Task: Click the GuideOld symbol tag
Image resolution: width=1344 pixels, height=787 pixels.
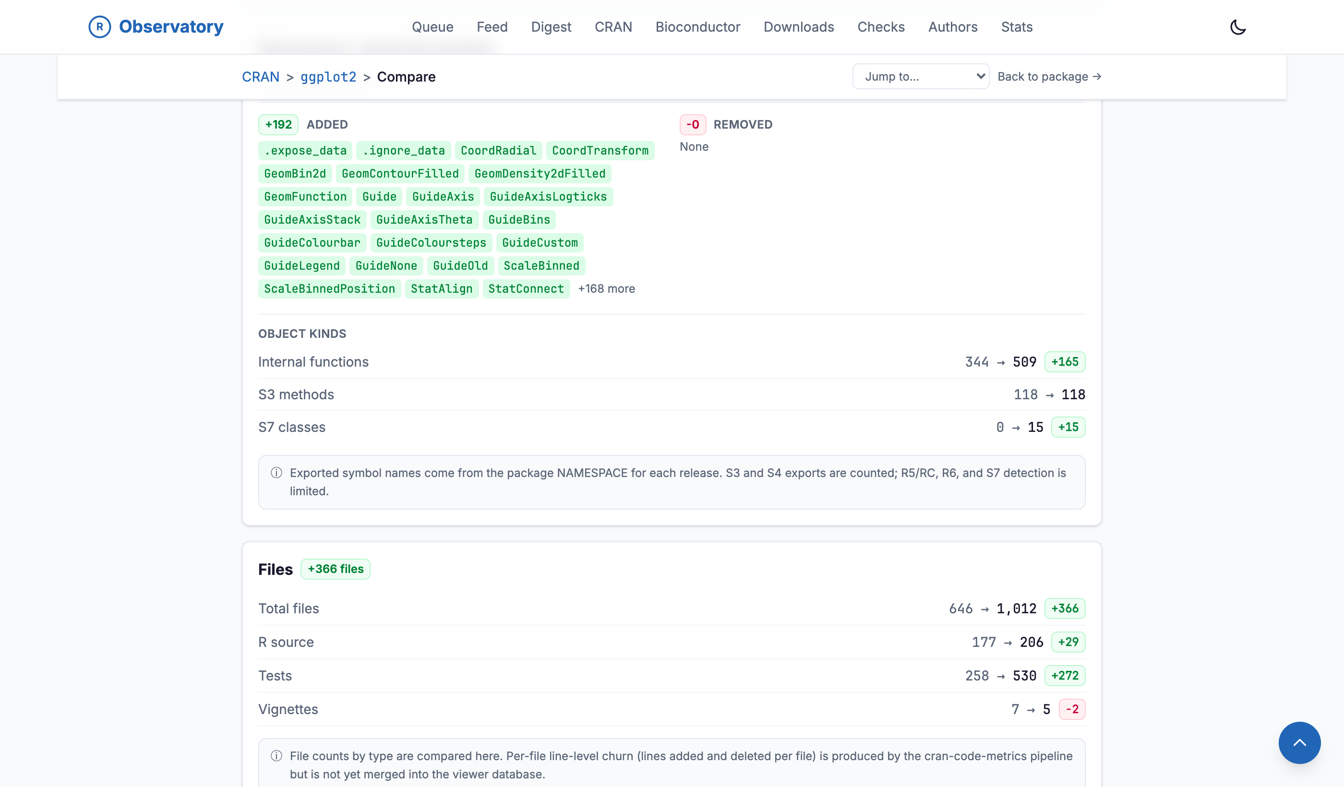Action: pos(460,265)
